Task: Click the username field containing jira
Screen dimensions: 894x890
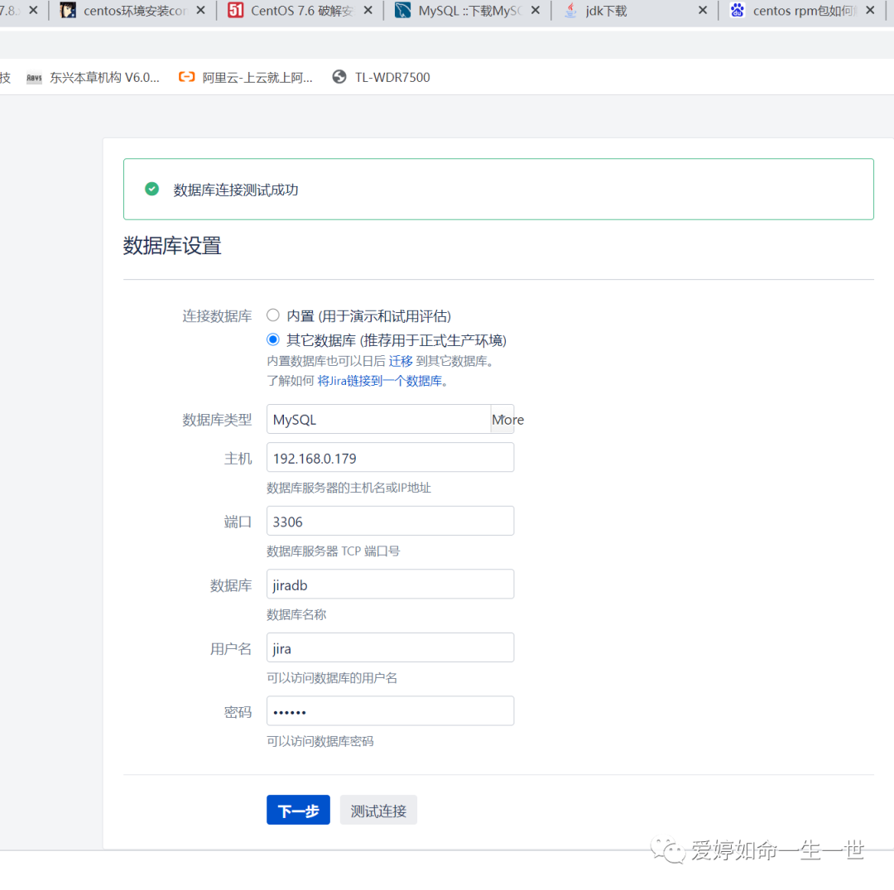Action: tap(390, 647)
